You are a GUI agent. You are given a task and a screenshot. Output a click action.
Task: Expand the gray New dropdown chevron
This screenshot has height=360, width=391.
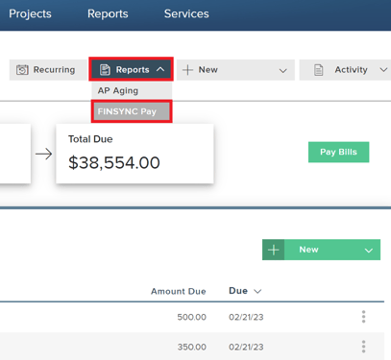tap(282, 71)
